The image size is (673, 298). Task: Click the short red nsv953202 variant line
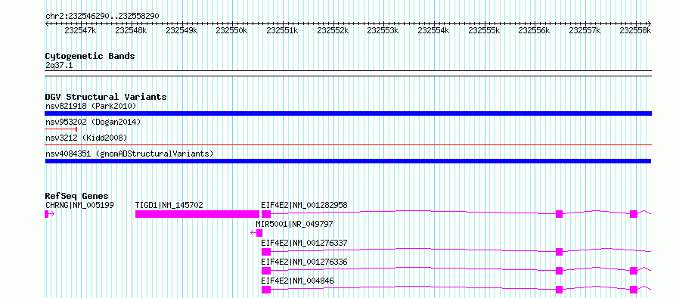pyautogui.click(x=61, y=129)
